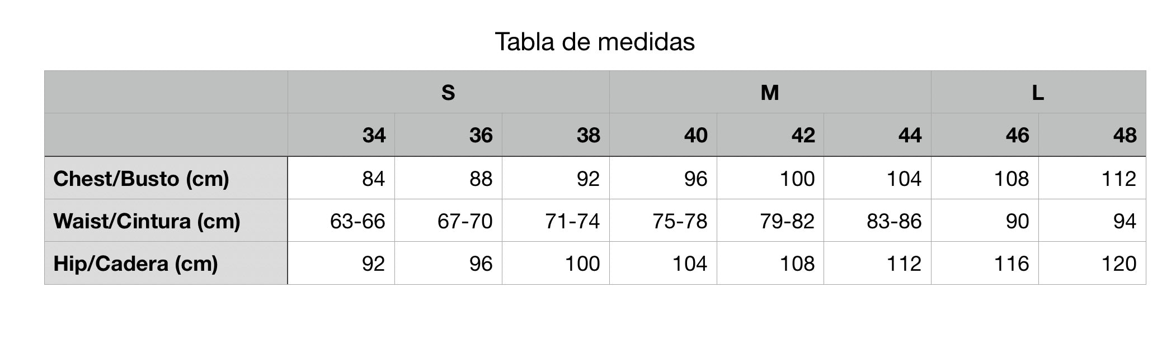Select waist cell 71-74
The image size is (1176, 340).
point(572,221)
